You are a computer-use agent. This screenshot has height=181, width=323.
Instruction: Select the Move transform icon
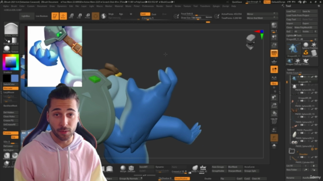[x=71, y=16]
